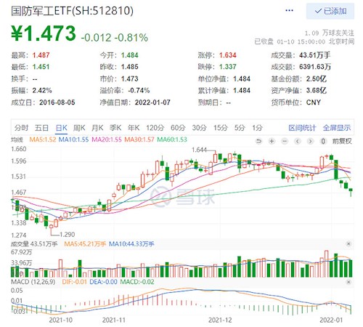Click the 2021-12 date axis label
The width and height of the screenshot is (363, 327).
pyautogui.click(x=220, y=320)
